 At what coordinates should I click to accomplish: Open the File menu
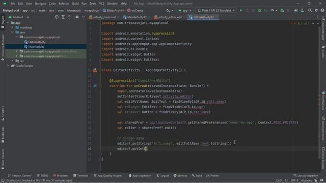click(13, 4)
